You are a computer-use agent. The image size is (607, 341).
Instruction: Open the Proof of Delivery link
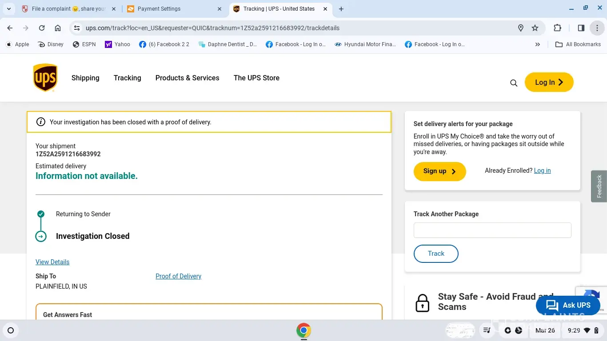(x=178, y=276)
